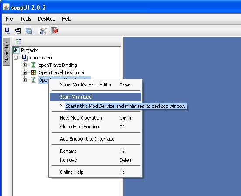Expand the openTravelBinding node
The width and height of the screenshot is (241, 196).
24,65
